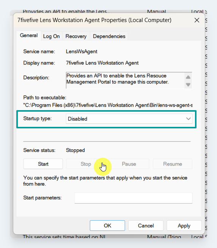The height and width of the screenshot is (248, 217).
Task: Confirm changes with the OK button
Action: click(x=107, y=226)
